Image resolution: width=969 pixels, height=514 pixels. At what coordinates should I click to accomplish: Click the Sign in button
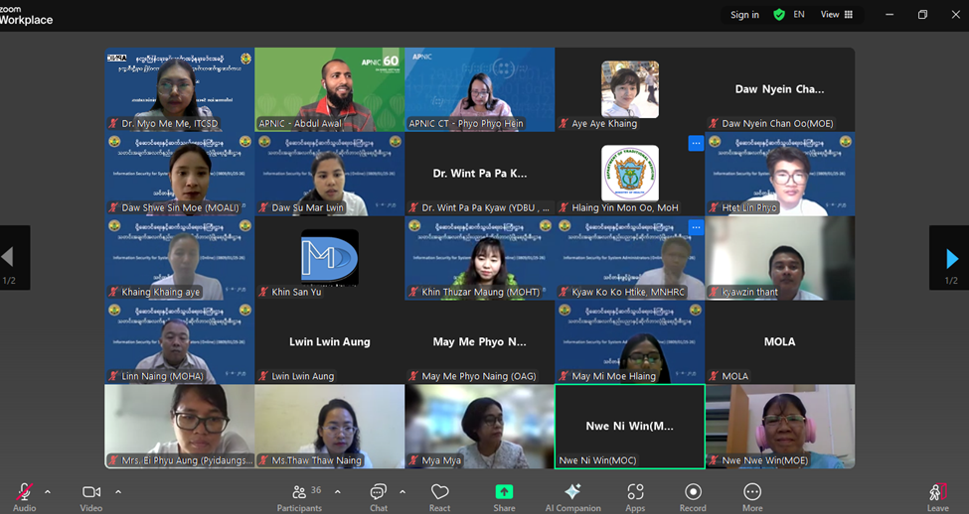(744, 15)
